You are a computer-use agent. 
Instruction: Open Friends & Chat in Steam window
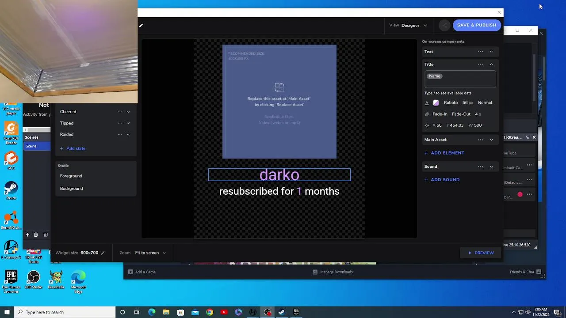(525, 272)
